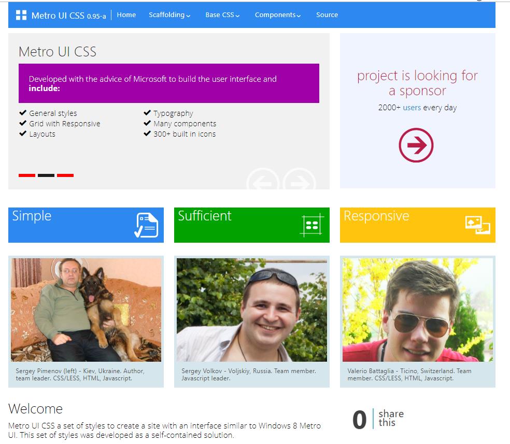Expand the Components dropdown menu
Screen dimensions: 510x444
[278, 15]
